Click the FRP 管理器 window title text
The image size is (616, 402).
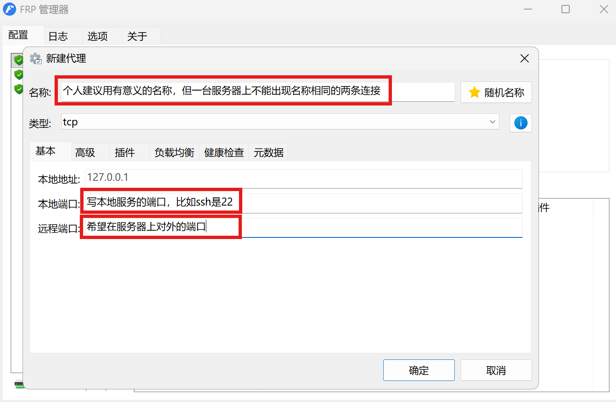[44, 10]
